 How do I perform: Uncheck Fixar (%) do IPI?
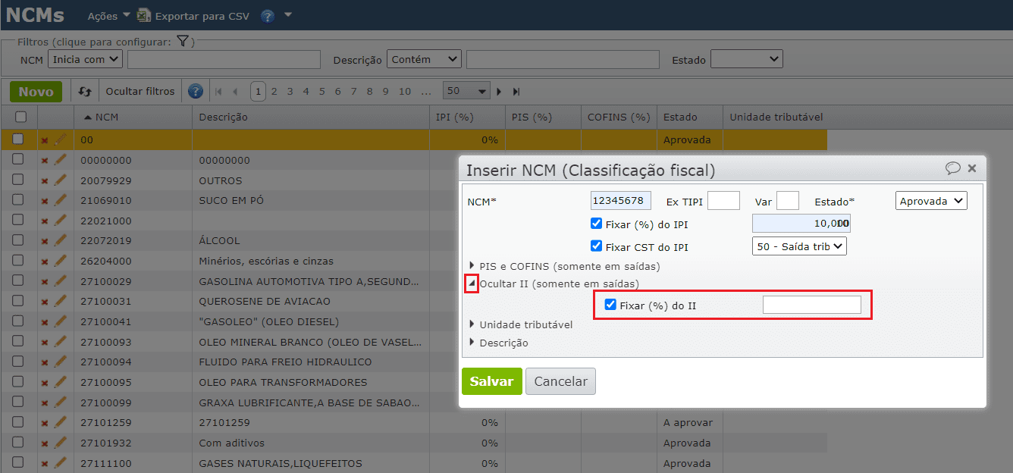(x=596, y=224)
